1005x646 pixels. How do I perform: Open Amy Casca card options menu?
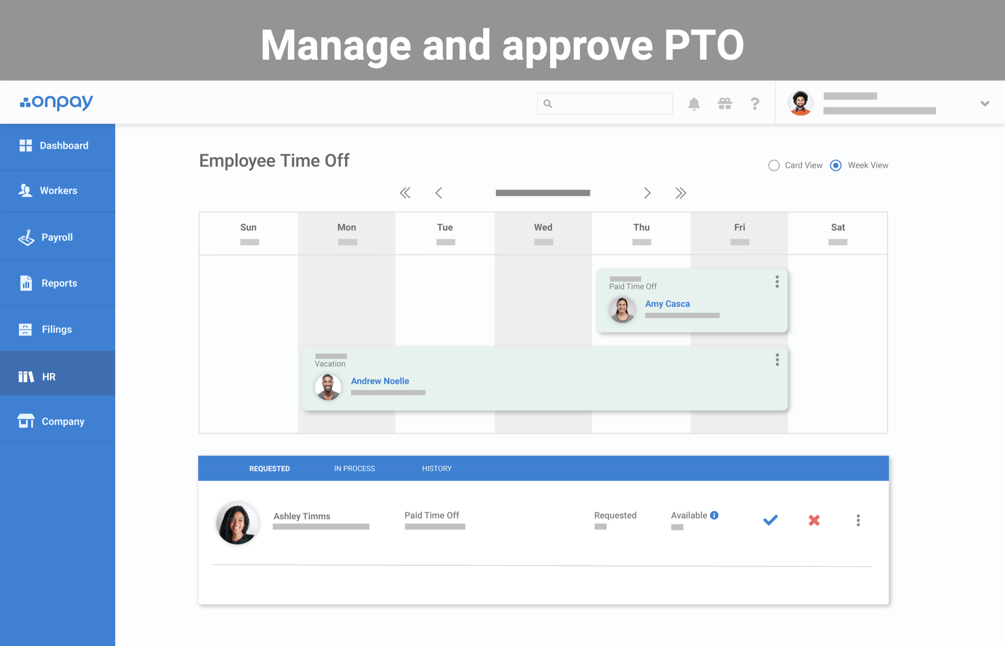click(777, 282)
